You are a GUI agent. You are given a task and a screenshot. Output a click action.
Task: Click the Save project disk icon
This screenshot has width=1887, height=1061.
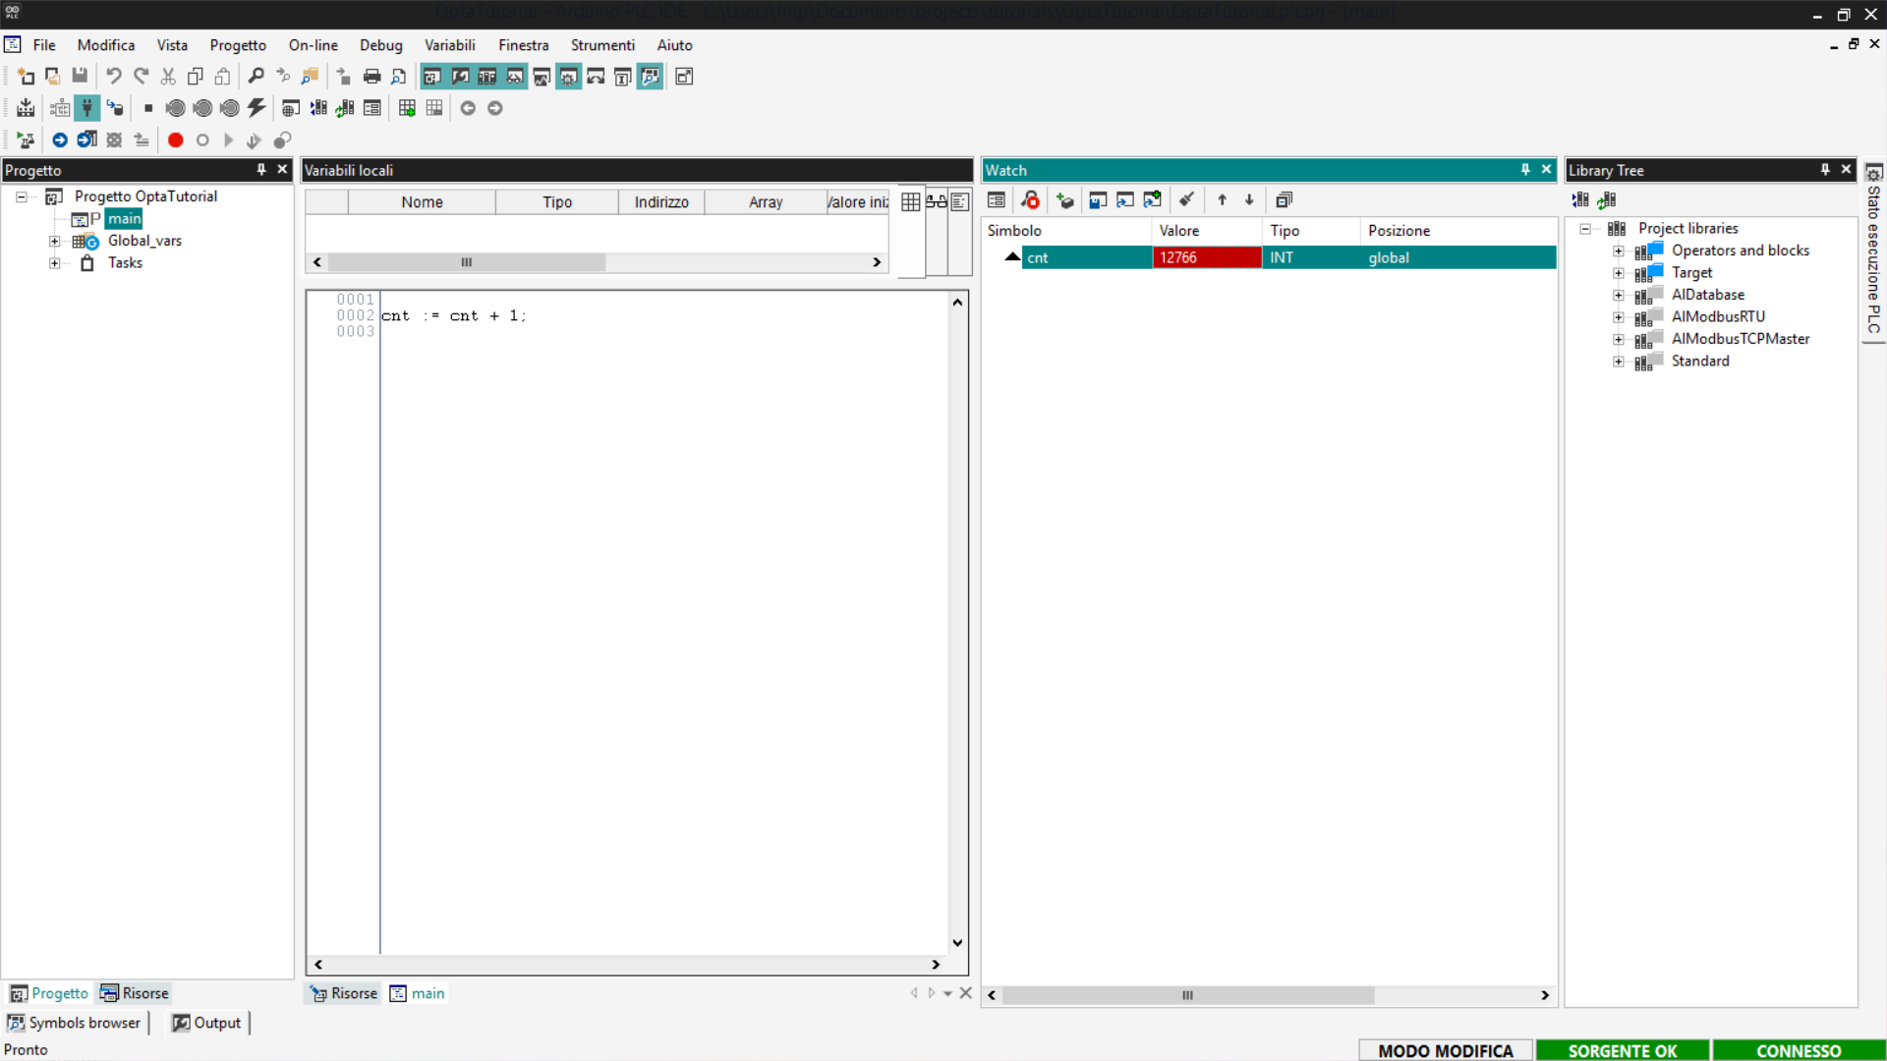tap(80, 77)
